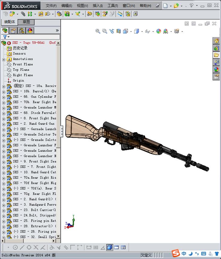
Task: Select the Front Plane tree item
Action: [x=23, y=64]
